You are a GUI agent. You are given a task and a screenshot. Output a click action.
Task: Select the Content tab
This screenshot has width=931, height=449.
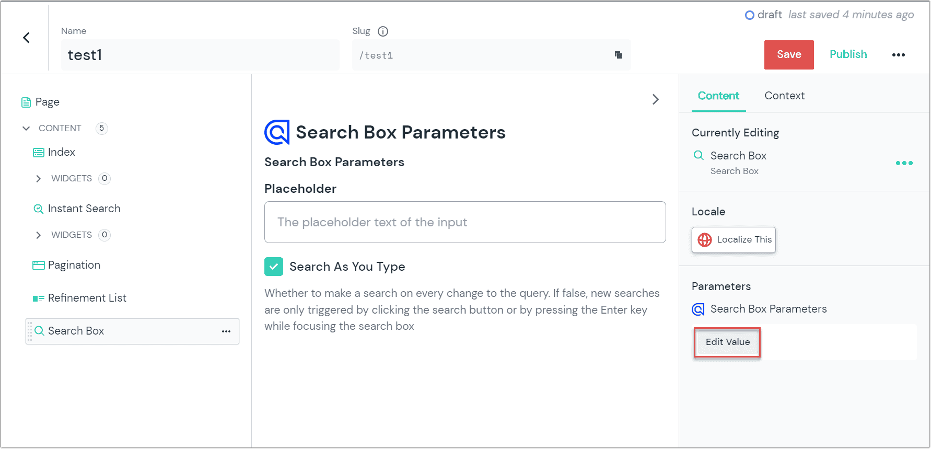(718, 96)
